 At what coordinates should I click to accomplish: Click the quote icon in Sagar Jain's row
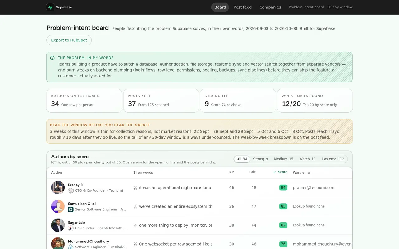[135, 225]
